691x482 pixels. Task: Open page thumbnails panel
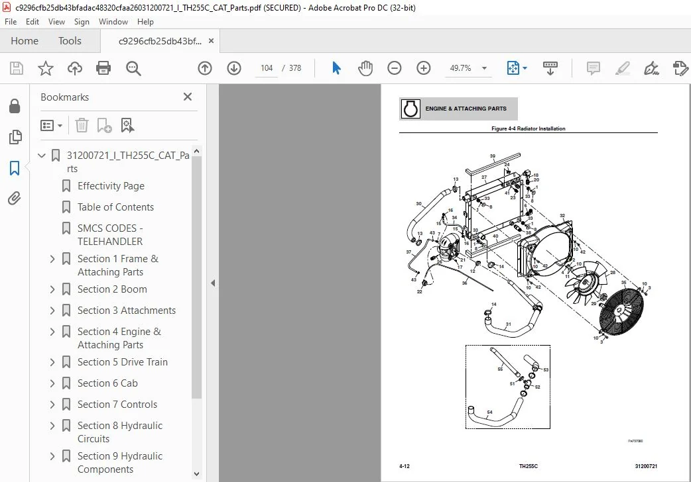pos(15,137)
